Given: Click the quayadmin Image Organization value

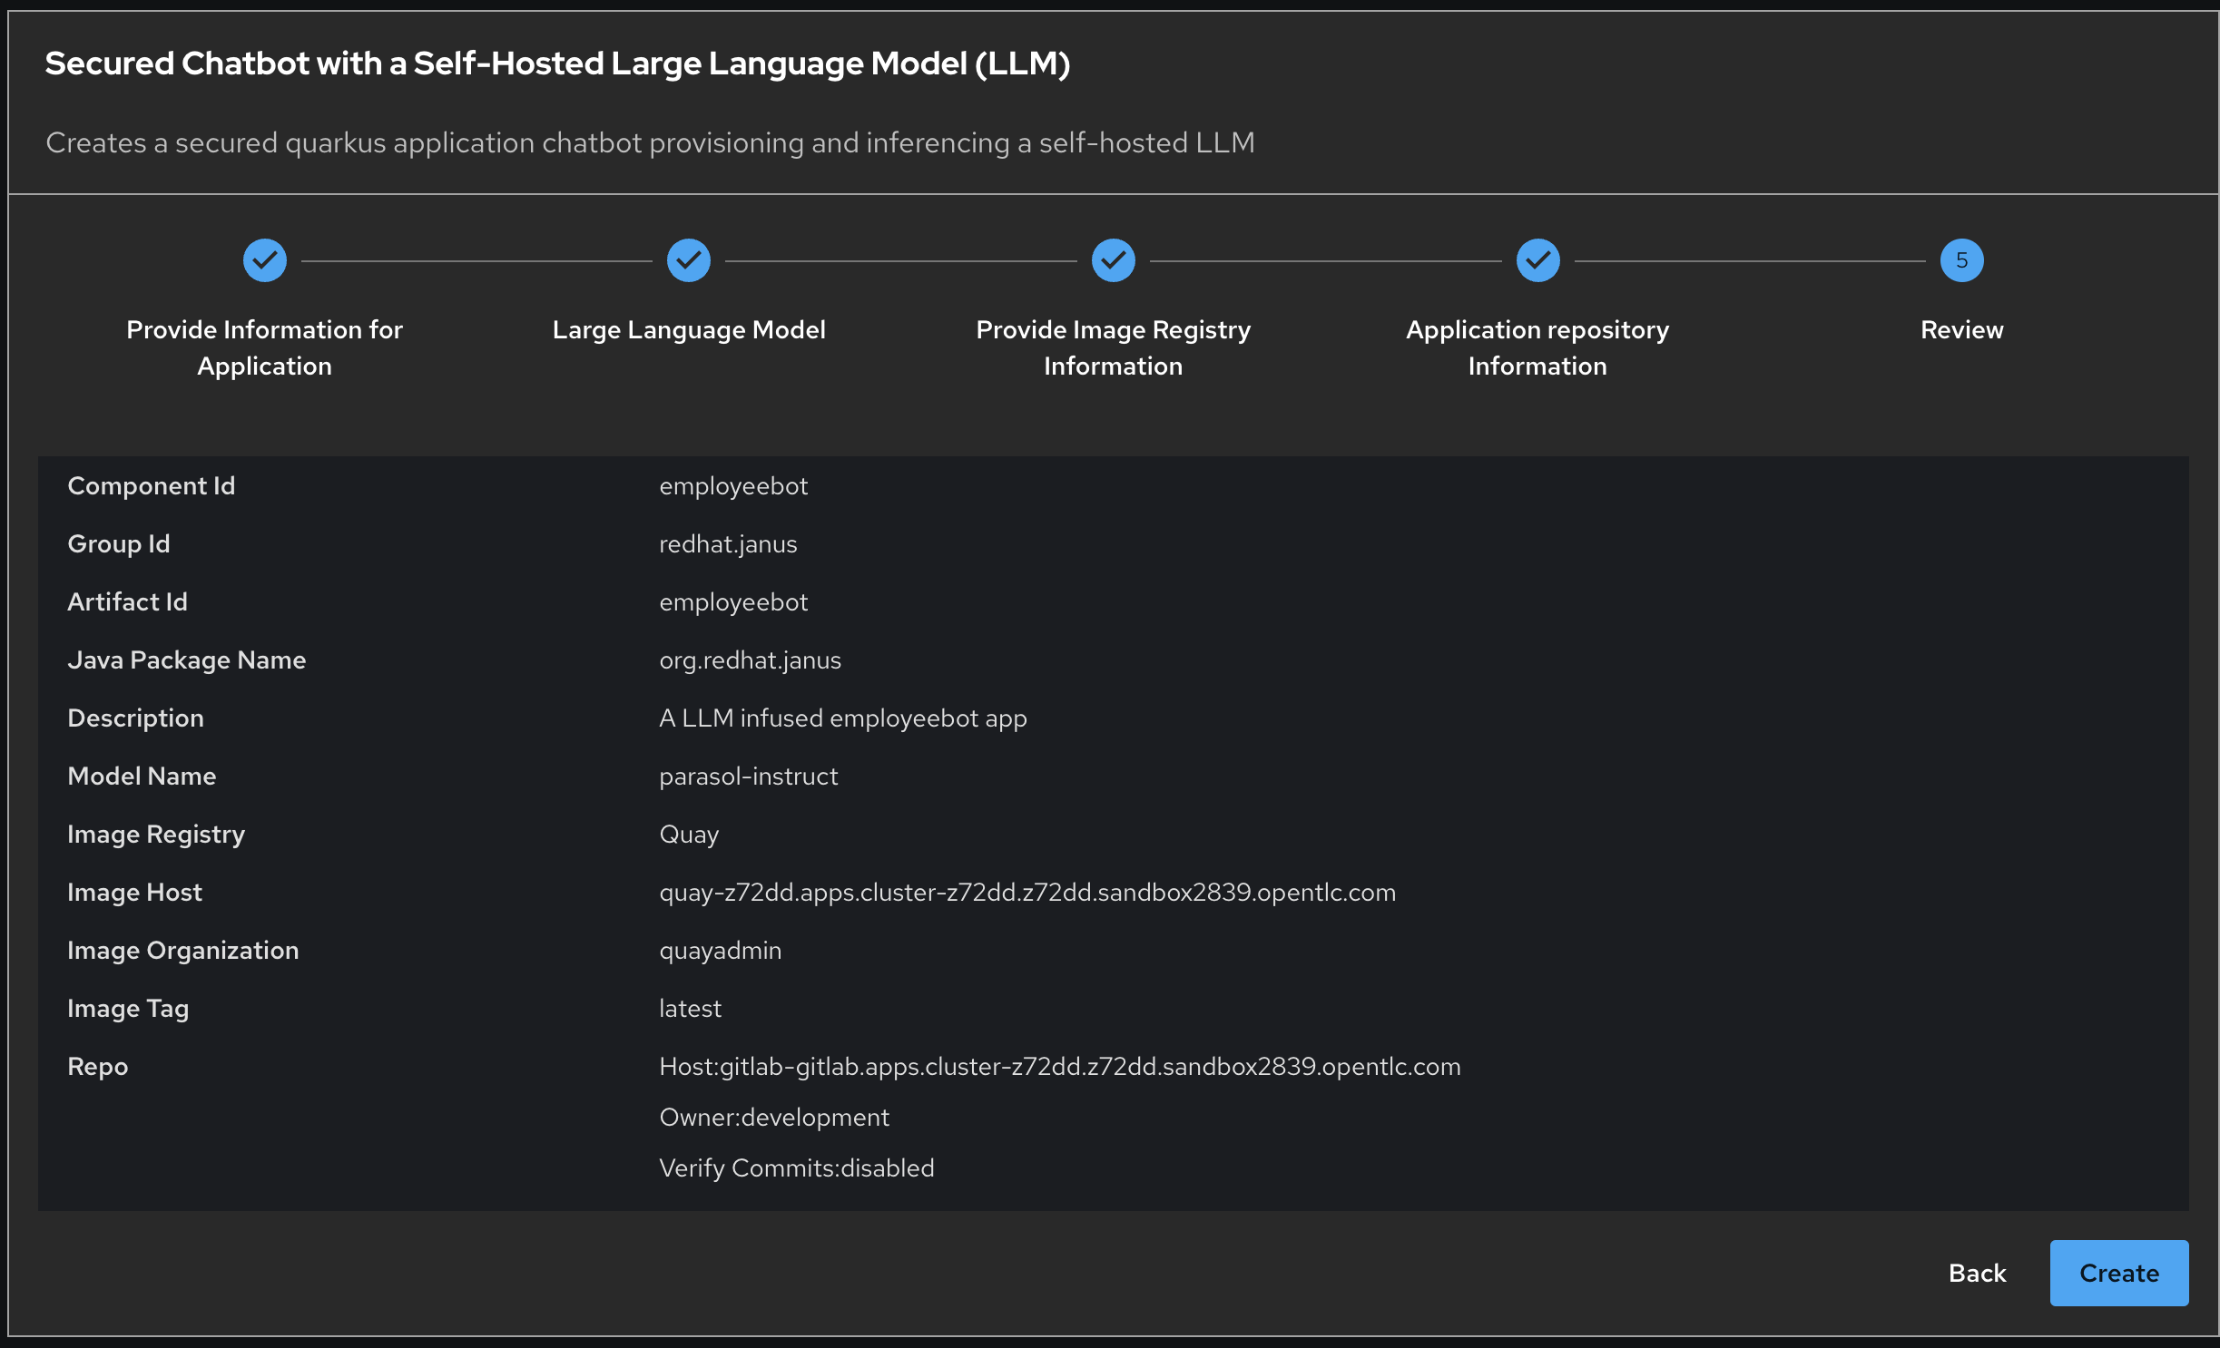Looking at the screenshot, I should pos(721,951).
